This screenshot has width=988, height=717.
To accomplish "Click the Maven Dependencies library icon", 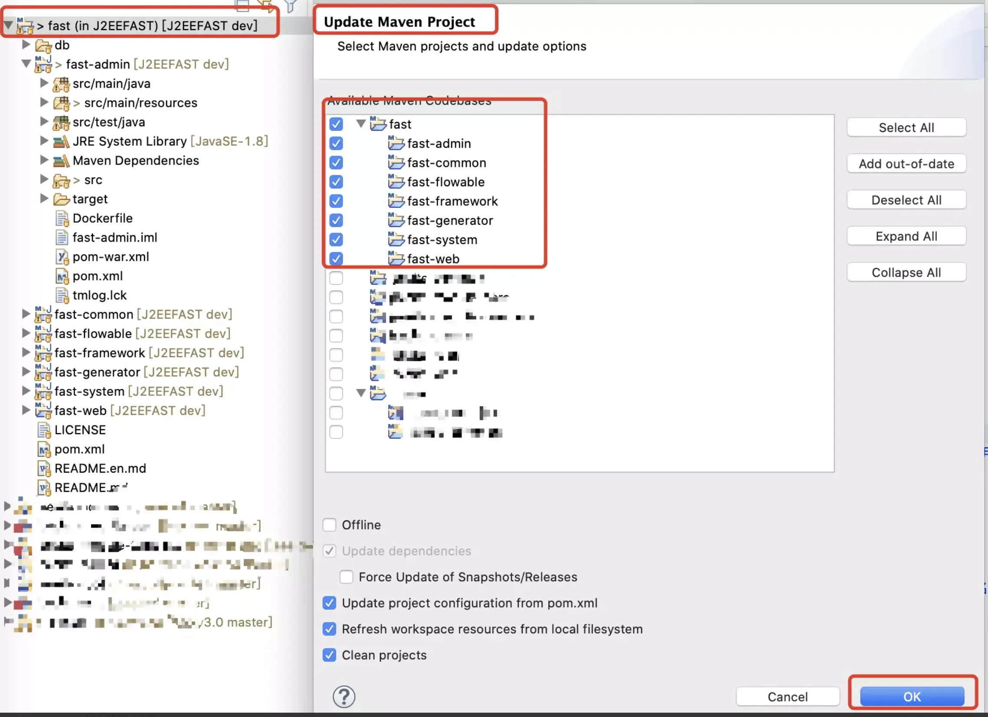I will click(x=61, y=161).
